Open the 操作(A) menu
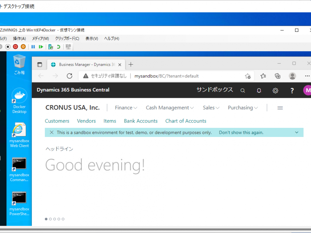The width and height of the screenshot is (311, 233). (x=19, y=38)
